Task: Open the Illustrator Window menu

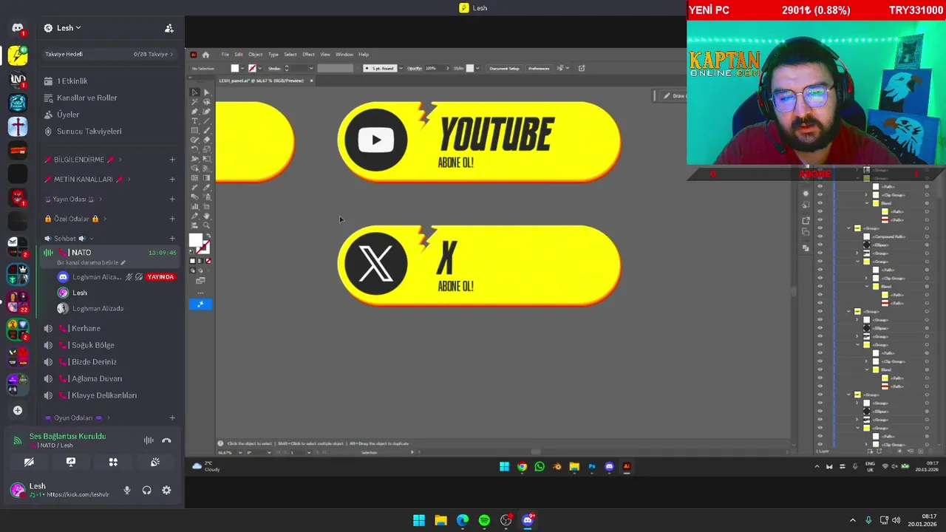Action: [344, 54]
